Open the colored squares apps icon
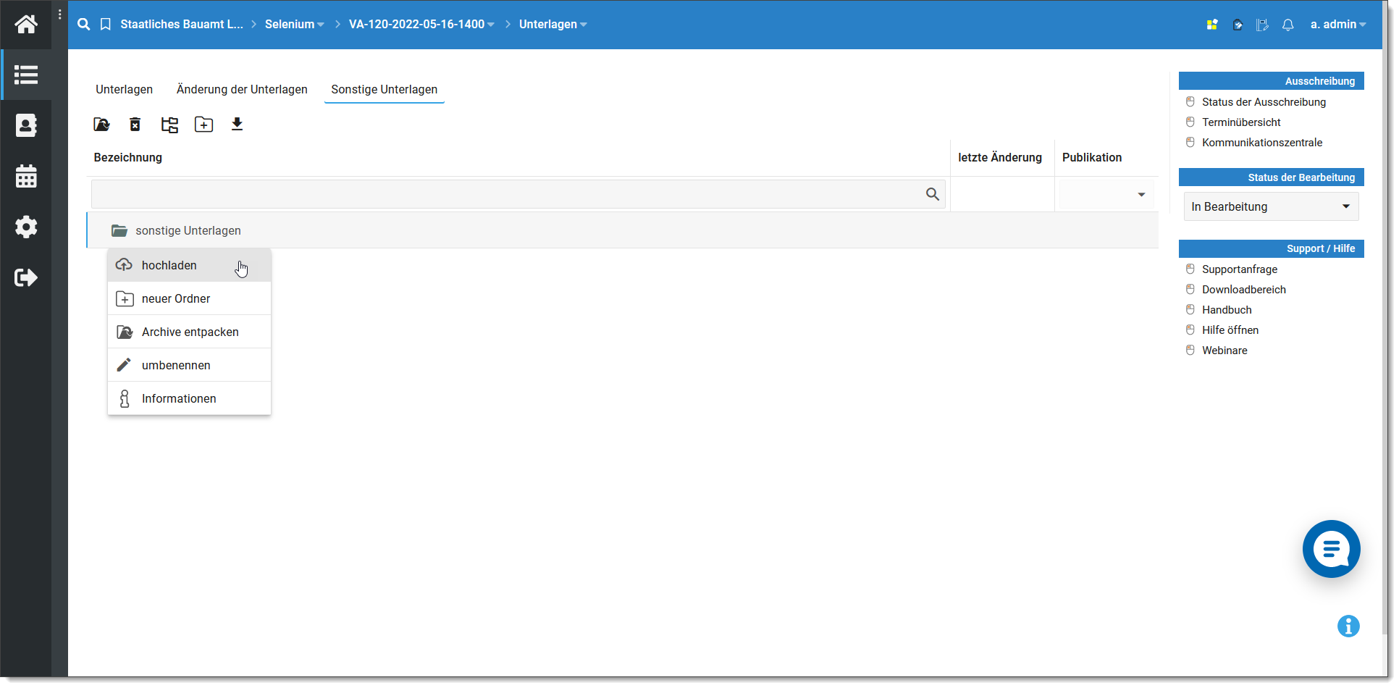 (x=1212, y=25)
